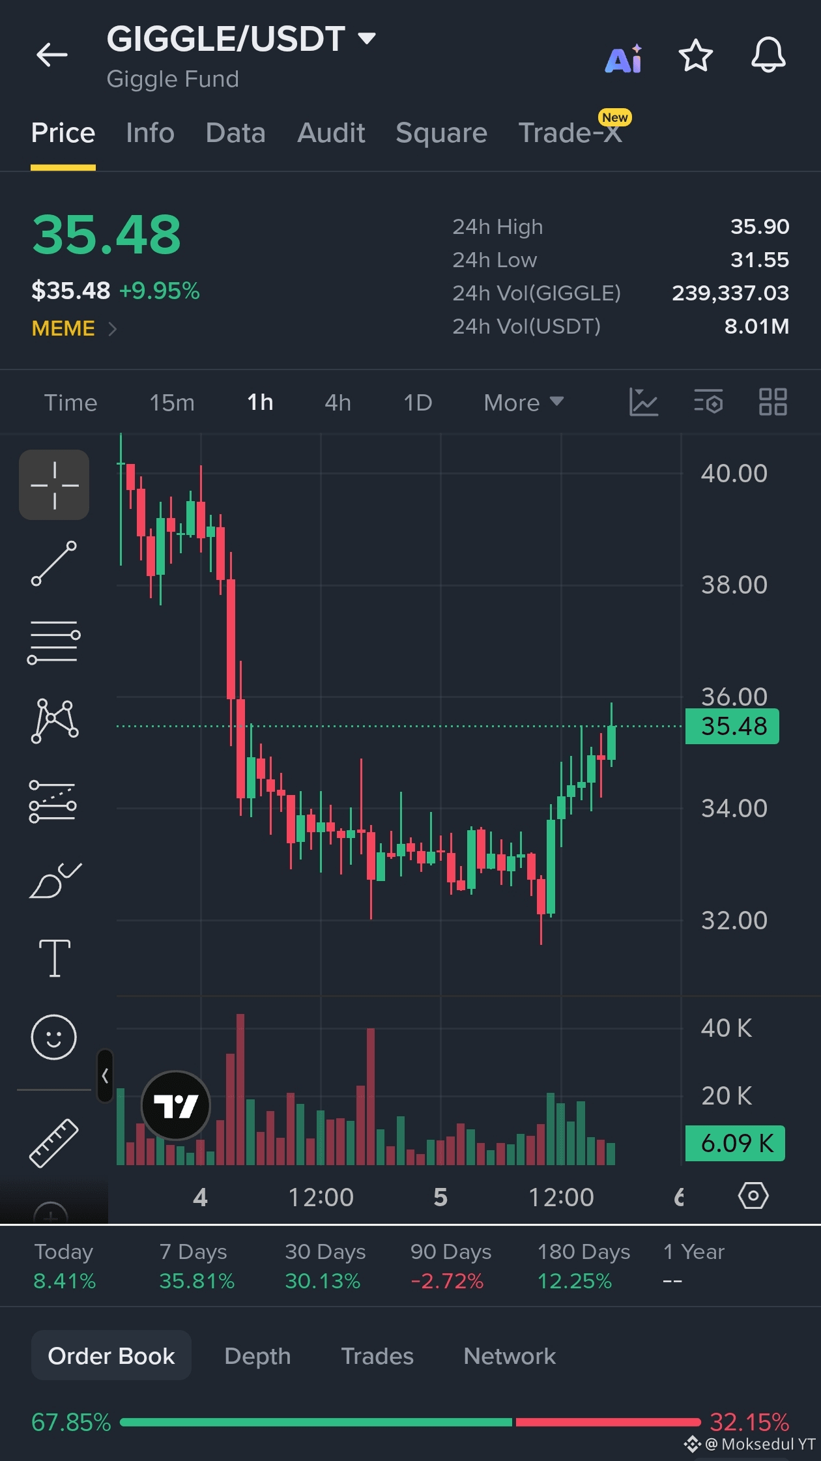Image resolution: width=821 pixels, height=1461 pixels.
Task: Click the 24h Vol(USDT) value 8.01M
Action: click(x=756, y=326)
